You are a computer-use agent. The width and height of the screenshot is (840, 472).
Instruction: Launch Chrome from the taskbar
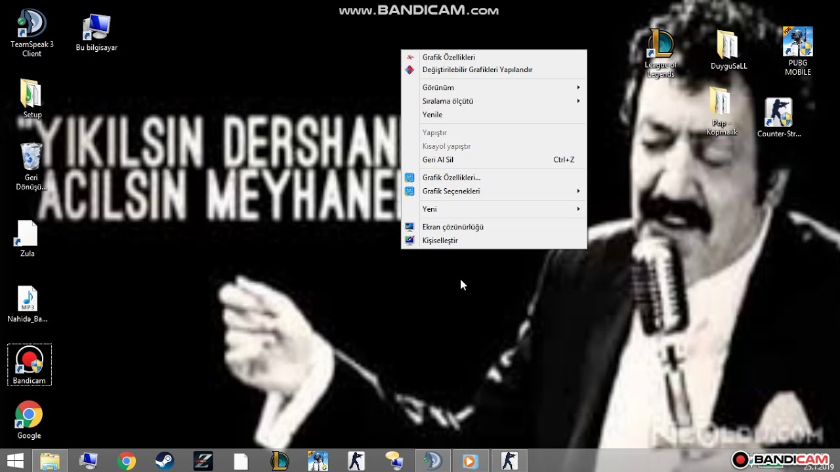126,461
